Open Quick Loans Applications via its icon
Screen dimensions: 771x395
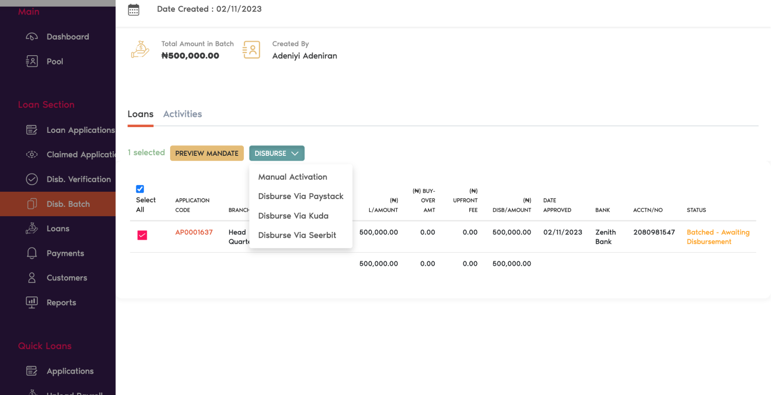point(32,371)
